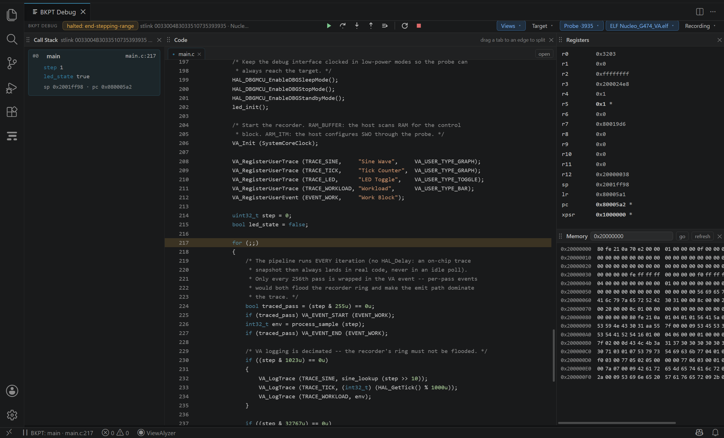Open the ELF Nucleo_G474_VA.elf dropdown
Screen dimensions: 724x438
tap(642, 26)
